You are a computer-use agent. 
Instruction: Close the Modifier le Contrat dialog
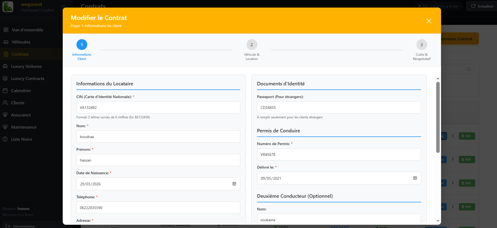(429, 21)
